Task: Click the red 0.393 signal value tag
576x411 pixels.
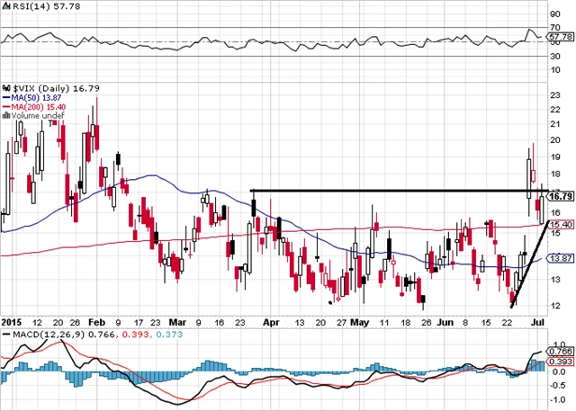Action: point(560,360)
